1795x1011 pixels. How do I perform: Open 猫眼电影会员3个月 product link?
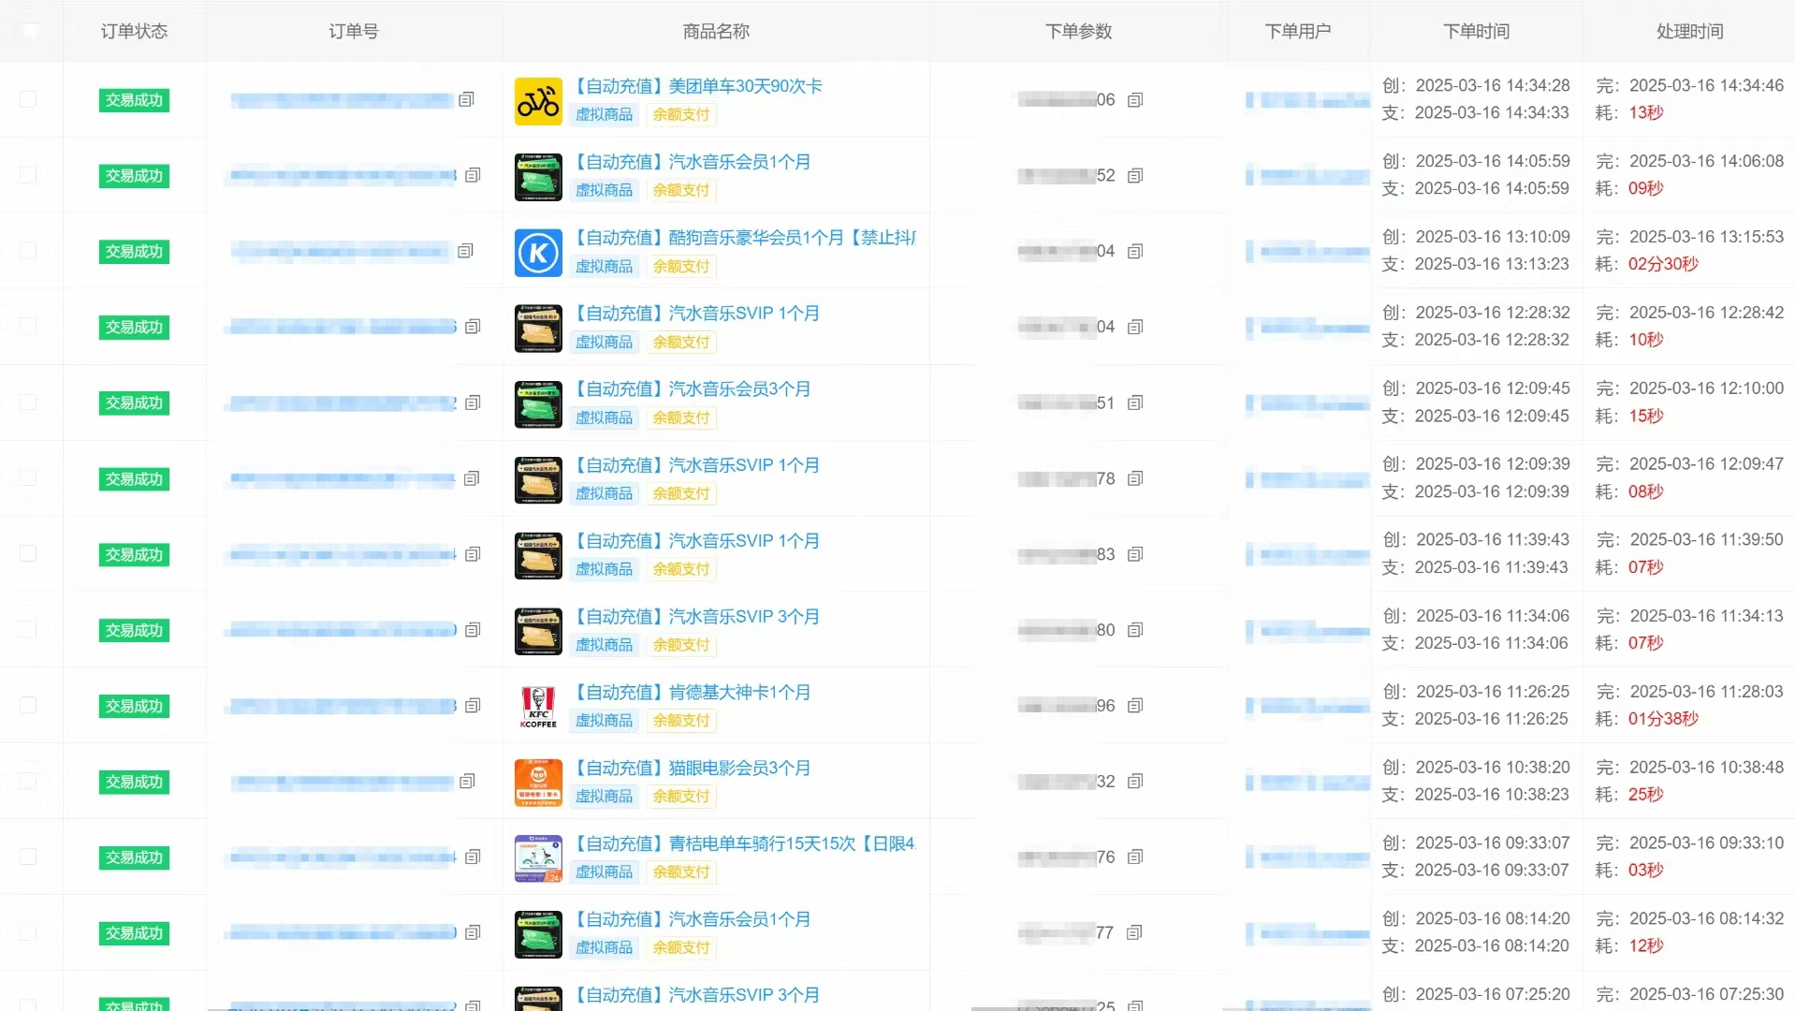[x=692, y=769]
